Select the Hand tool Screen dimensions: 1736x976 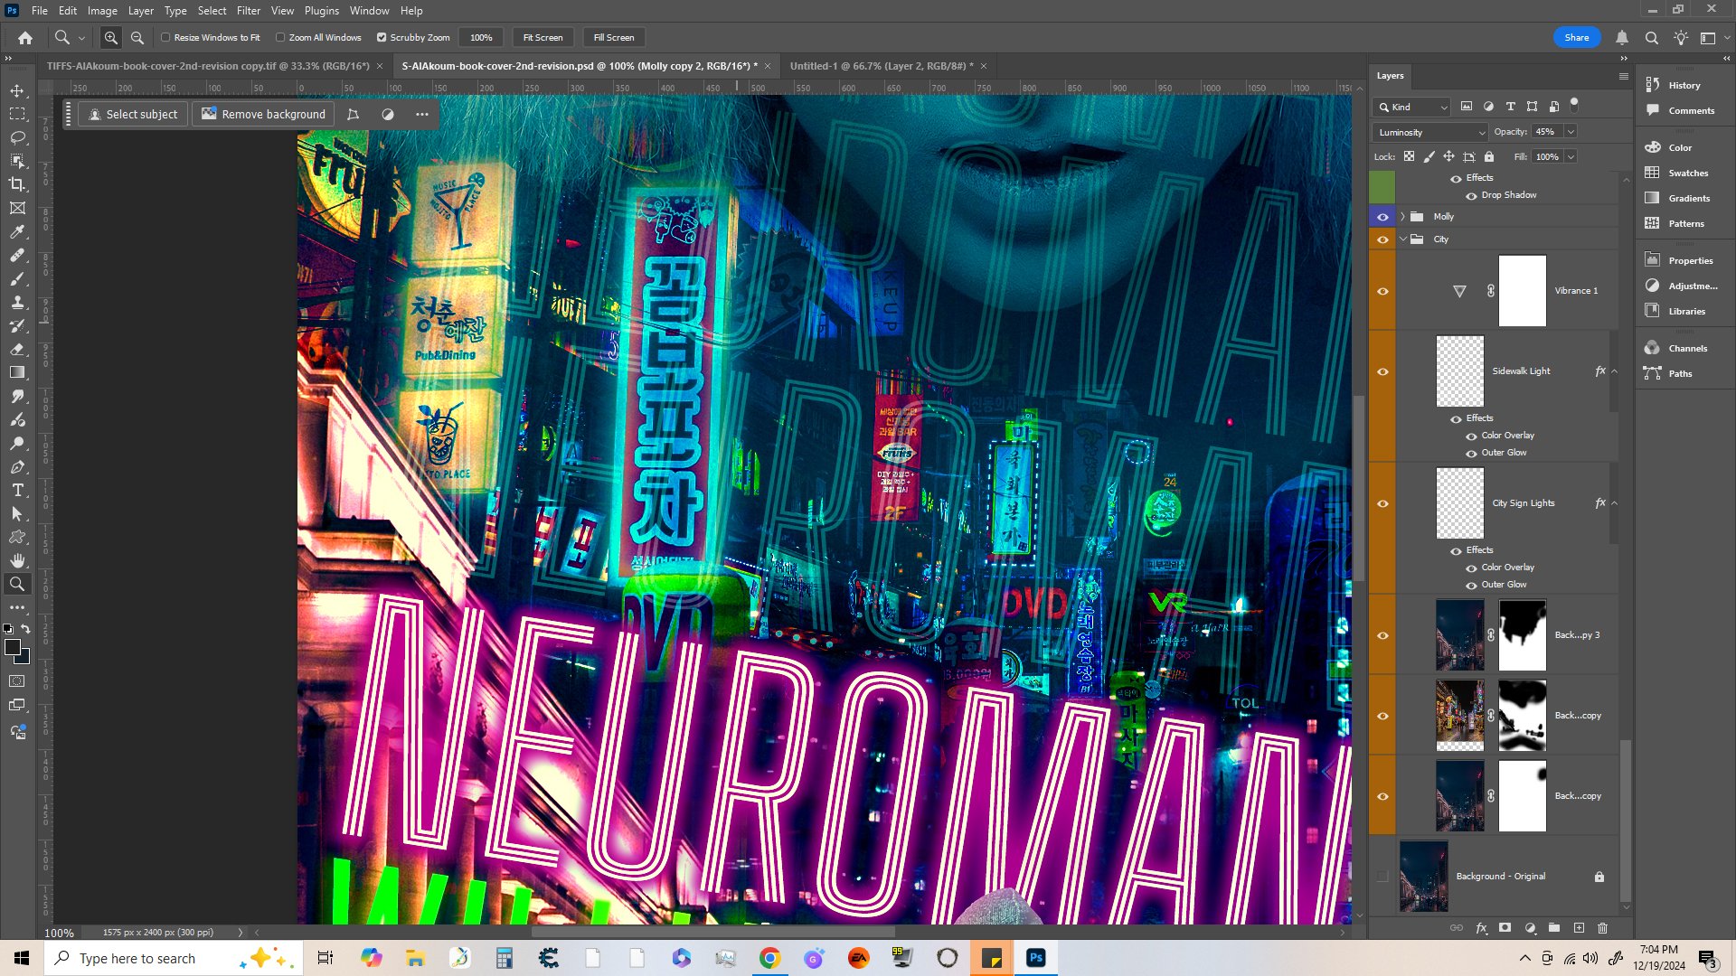[x=17, y=561]
